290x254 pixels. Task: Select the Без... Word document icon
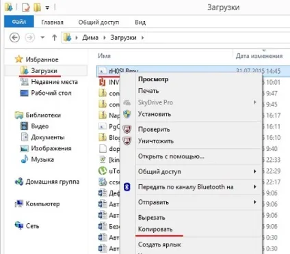click(x=103, y=226)
